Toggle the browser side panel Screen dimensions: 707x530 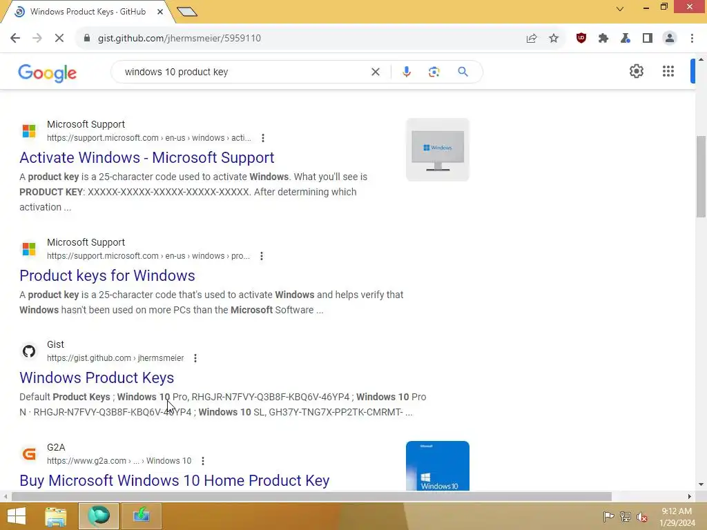point(648,39)
